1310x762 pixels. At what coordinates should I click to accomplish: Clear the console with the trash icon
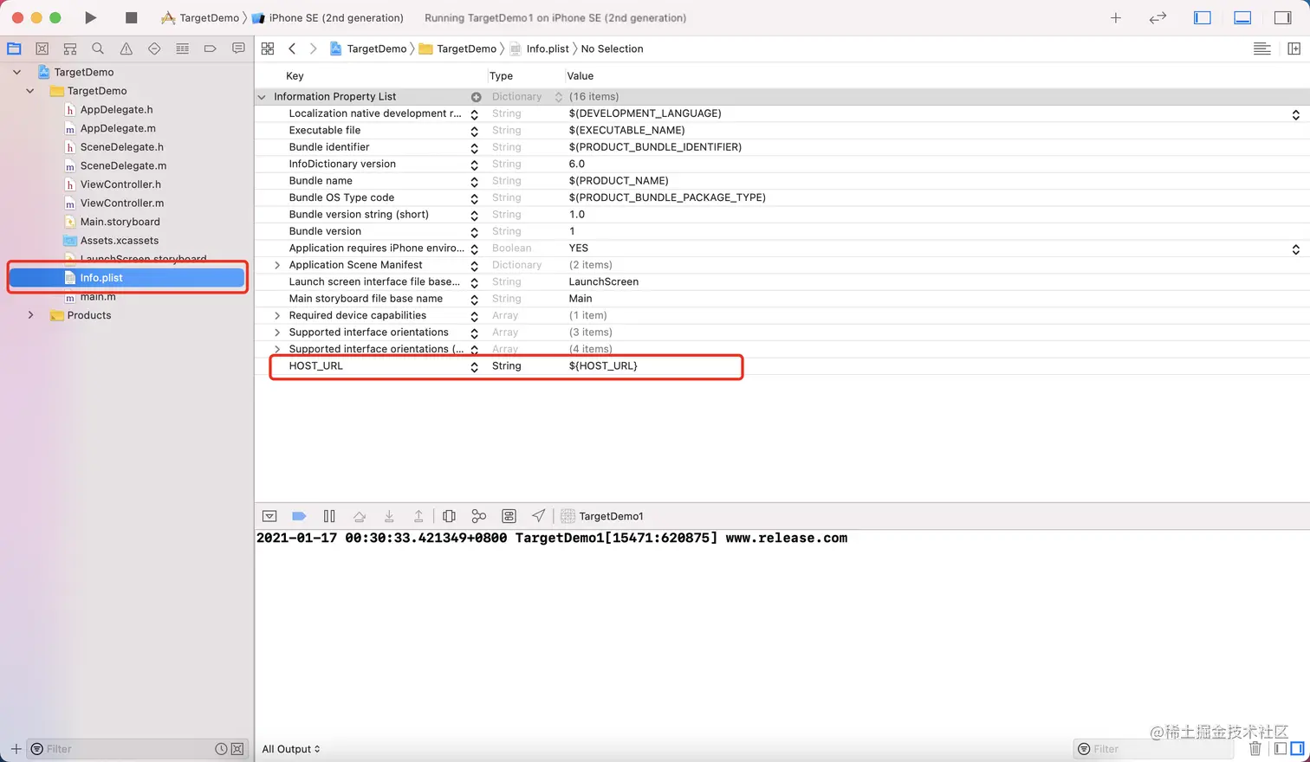tap(1255, 749)
